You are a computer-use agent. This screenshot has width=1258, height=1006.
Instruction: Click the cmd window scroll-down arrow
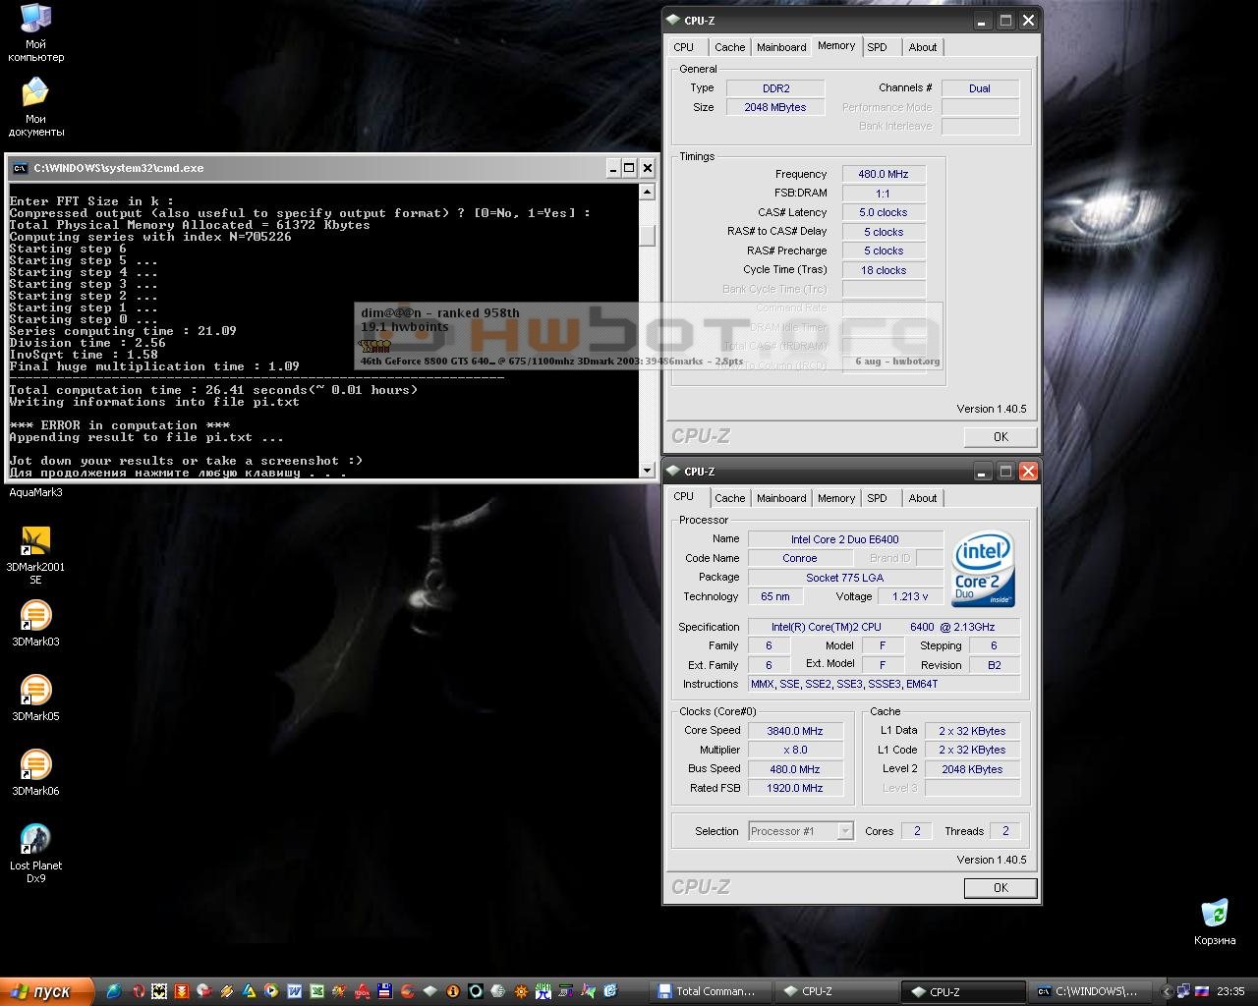point(647,471)
